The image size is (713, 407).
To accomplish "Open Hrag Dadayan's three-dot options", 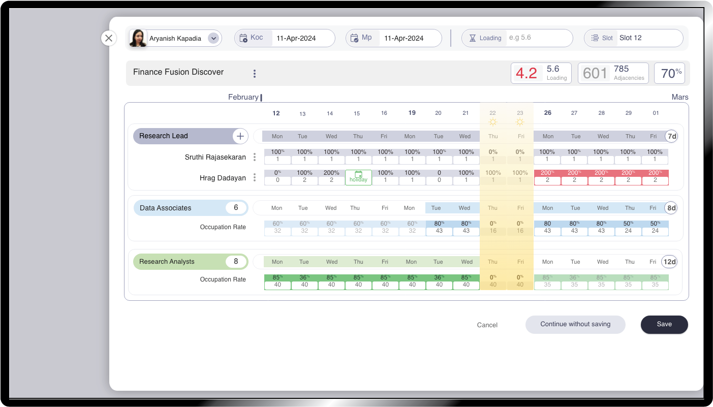I will [255, 178].
